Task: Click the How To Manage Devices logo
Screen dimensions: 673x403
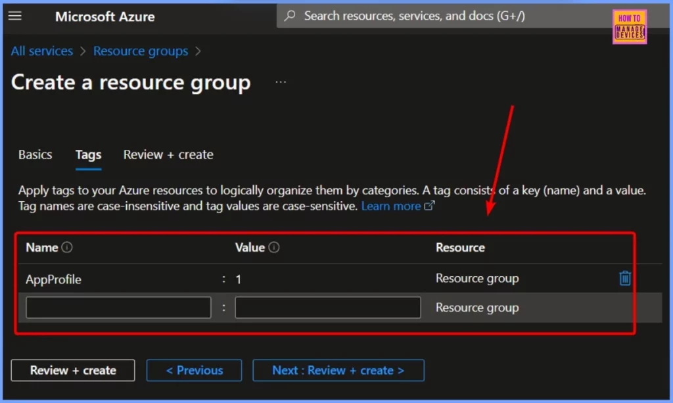Action: (629, 27)
